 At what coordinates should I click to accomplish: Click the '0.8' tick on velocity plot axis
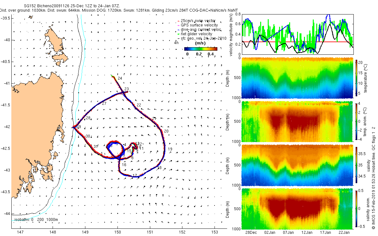(238, 14)
